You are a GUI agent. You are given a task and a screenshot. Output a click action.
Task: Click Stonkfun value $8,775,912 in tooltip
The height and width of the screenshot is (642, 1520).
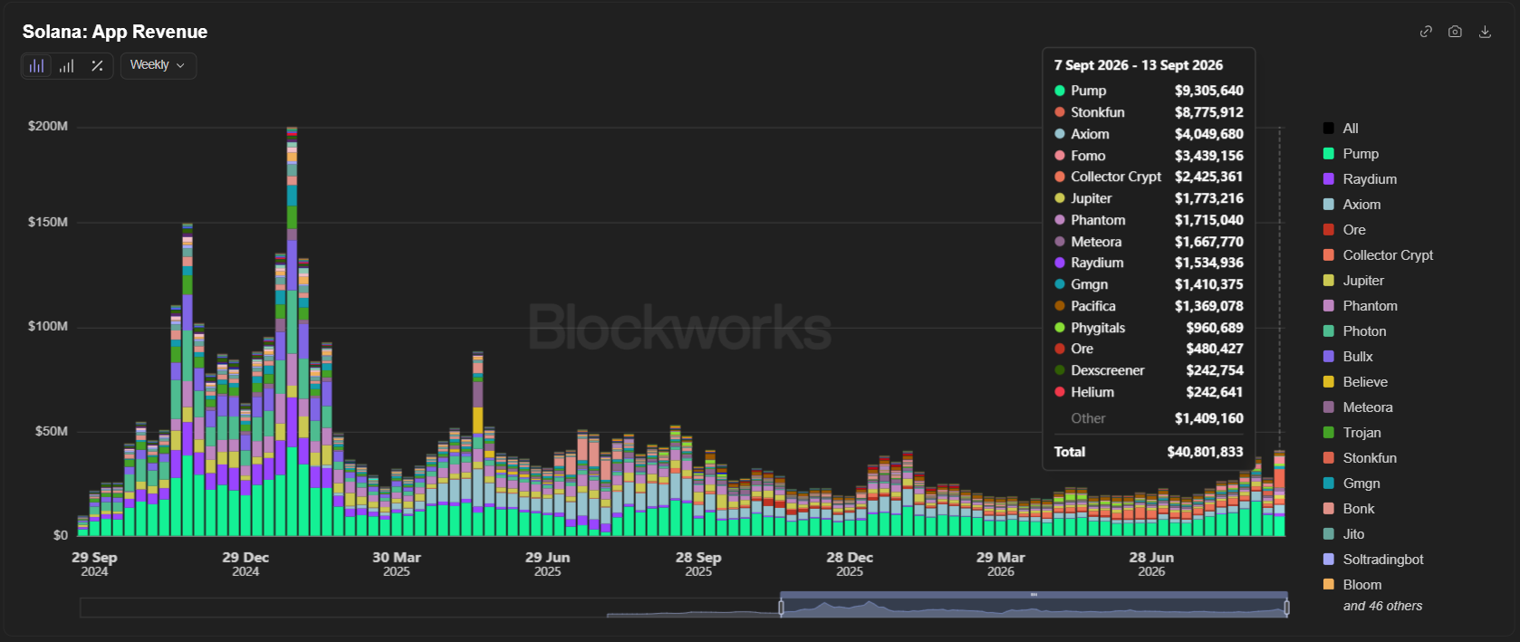(1209, 112)
